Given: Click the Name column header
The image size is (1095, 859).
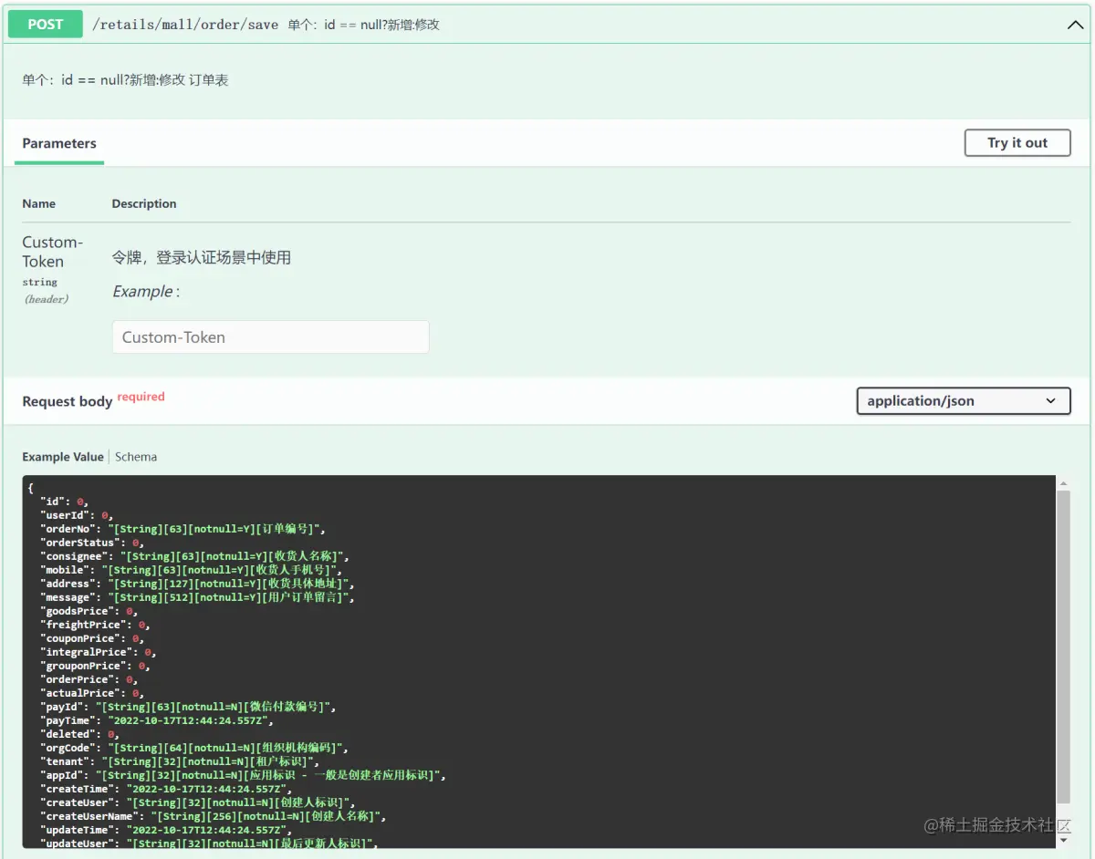Looking at the screenshot, I should pyautogui.click(x=37, y=203).
